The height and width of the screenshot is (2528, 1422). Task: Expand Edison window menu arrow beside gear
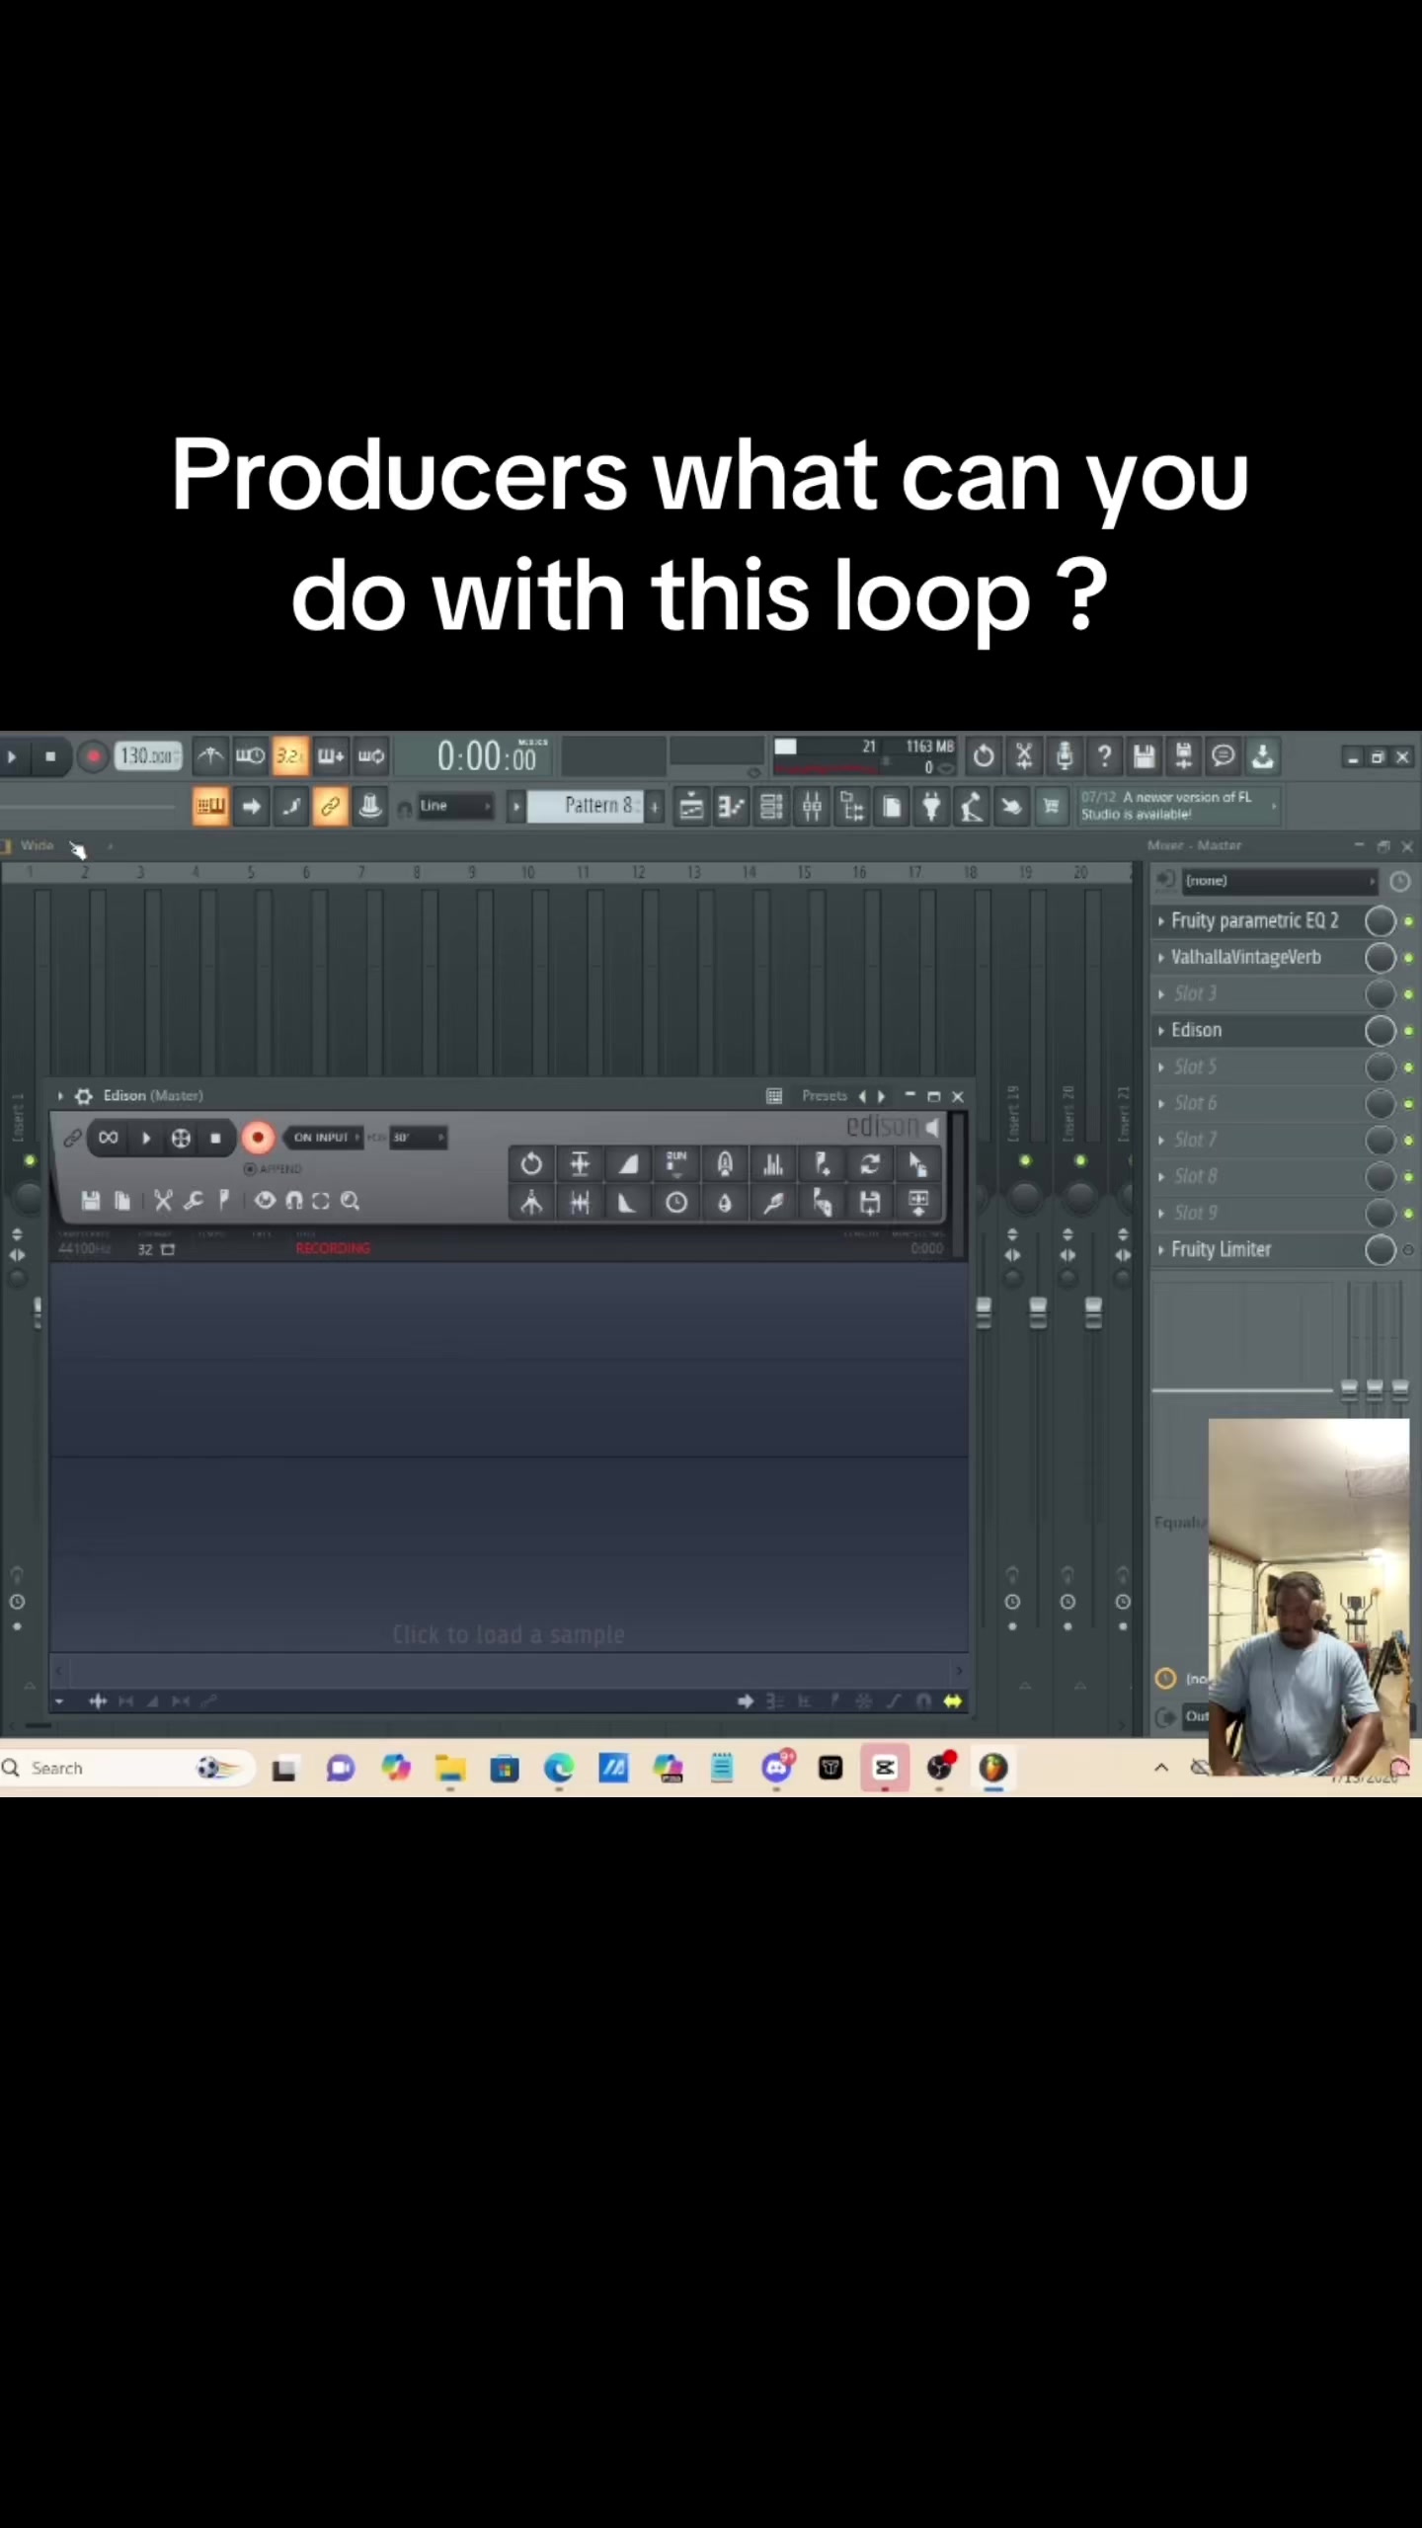[61, 1096]
